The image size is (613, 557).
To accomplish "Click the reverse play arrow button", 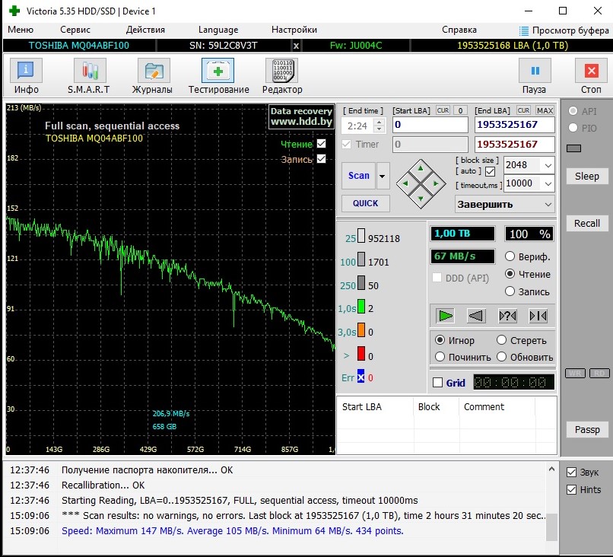I will [476, 316].
